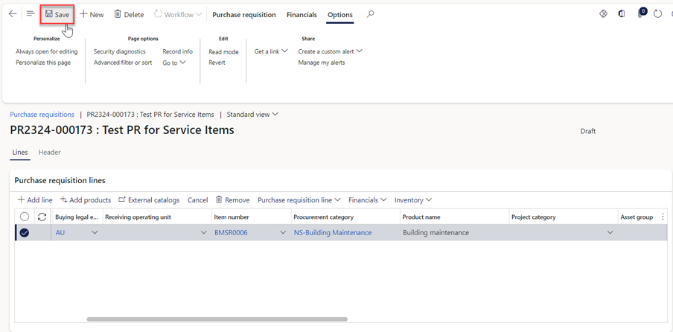Choose Personalize this page
673x332 pixels.
(x=43, y=63)
